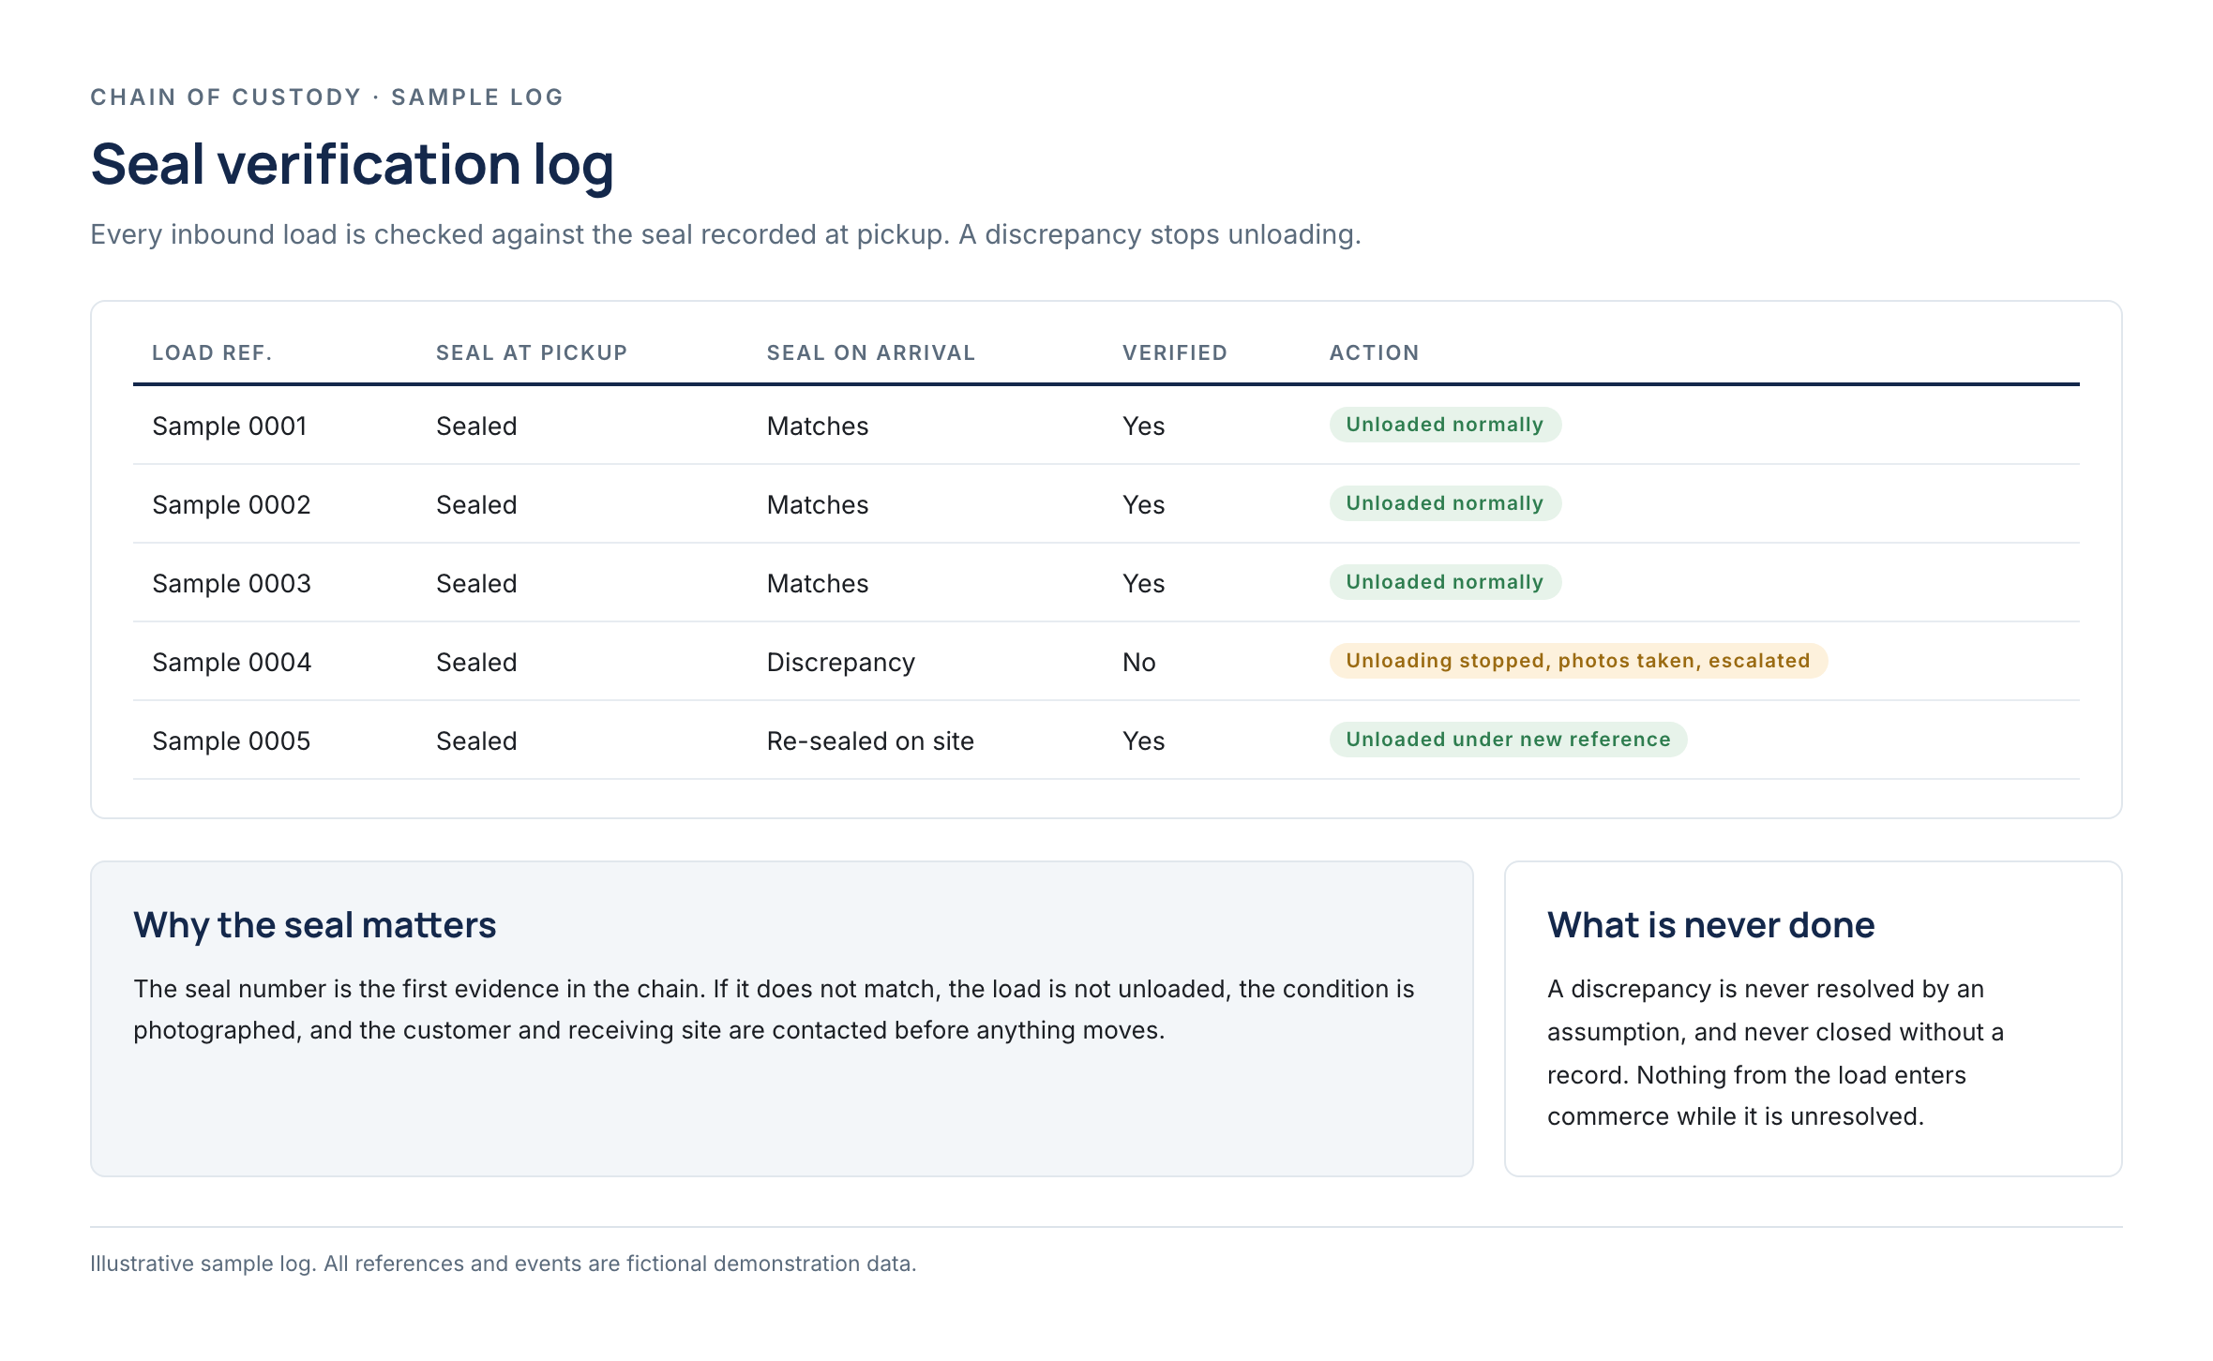This screenshot has height=1361, width=2213.
Task: Select the VERIFIED column header
Action: click(1175, 352)
